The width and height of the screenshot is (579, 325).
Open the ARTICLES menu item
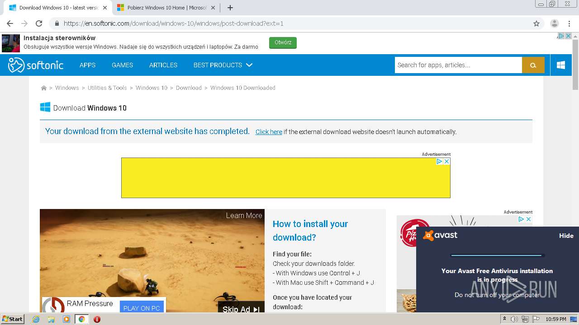[163, 65]
